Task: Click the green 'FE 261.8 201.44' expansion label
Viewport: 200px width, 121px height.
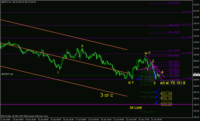Action: click(147, 92)
